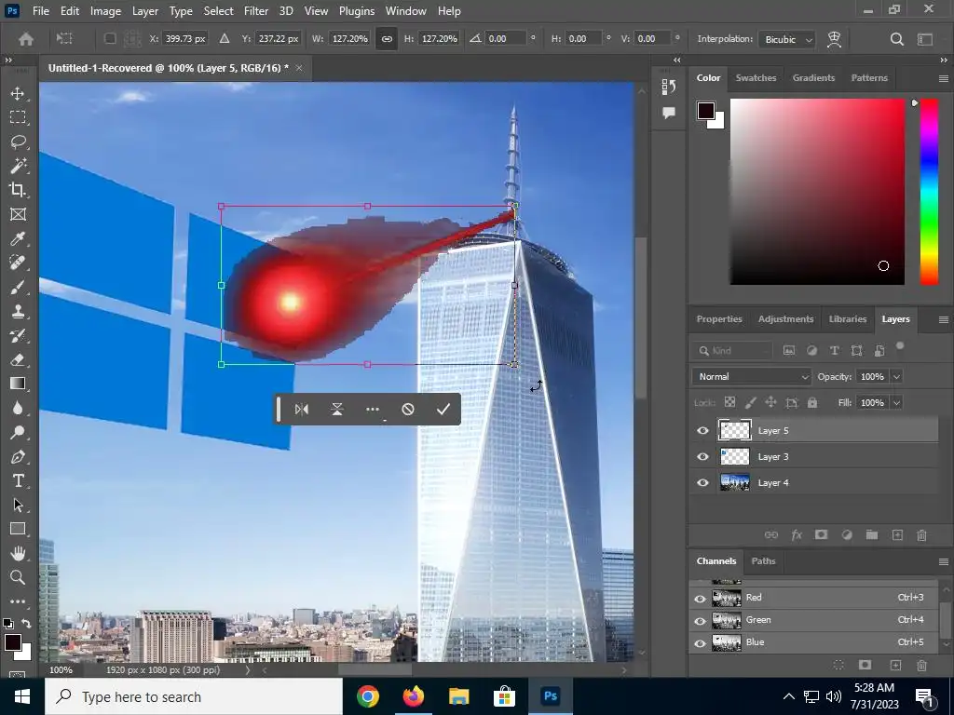Viewport: 954px width, 715px height.
Task: Select the Magic Wand tool
Action: point(18,166)
